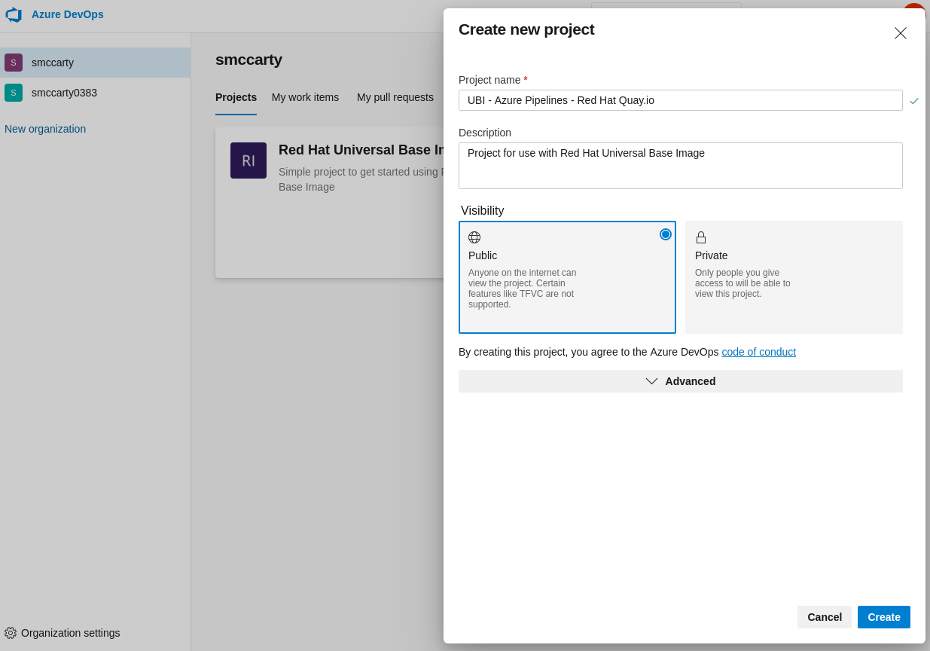Click the Advanced chevron arrow
Viewport: 930px width, 651px height.
(651, 381)
